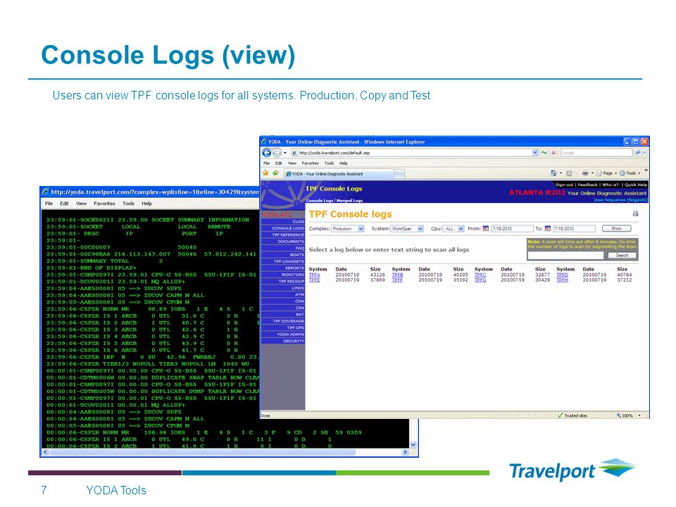The height and width of the screenshot is (507, 676).
Task: Expand the Complex Production dropdown
Action: click(361, 229)
